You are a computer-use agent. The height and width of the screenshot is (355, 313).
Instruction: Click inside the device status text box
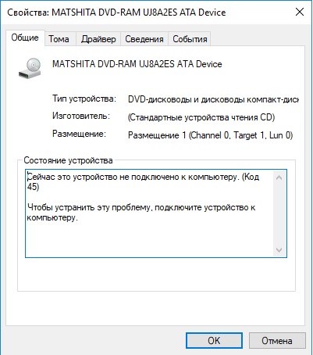pos(156,213)
